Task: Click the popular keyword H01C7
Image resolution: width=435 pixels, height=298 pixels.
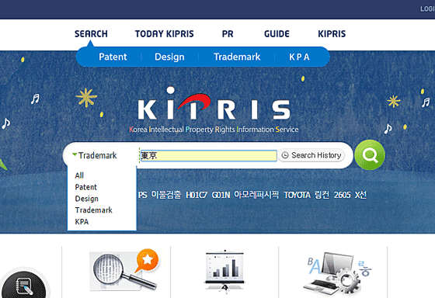Action: click(197, 195)
